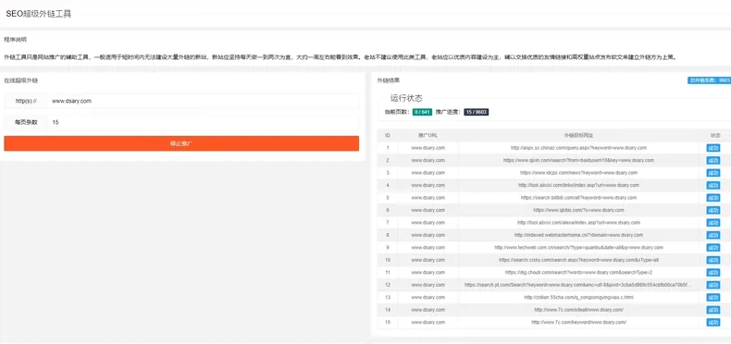This screenshot has width=731, height=344.
Task: Open the indexed.webmasterhome.cn link
Action: pyautogui.click(x=578, y=235)
